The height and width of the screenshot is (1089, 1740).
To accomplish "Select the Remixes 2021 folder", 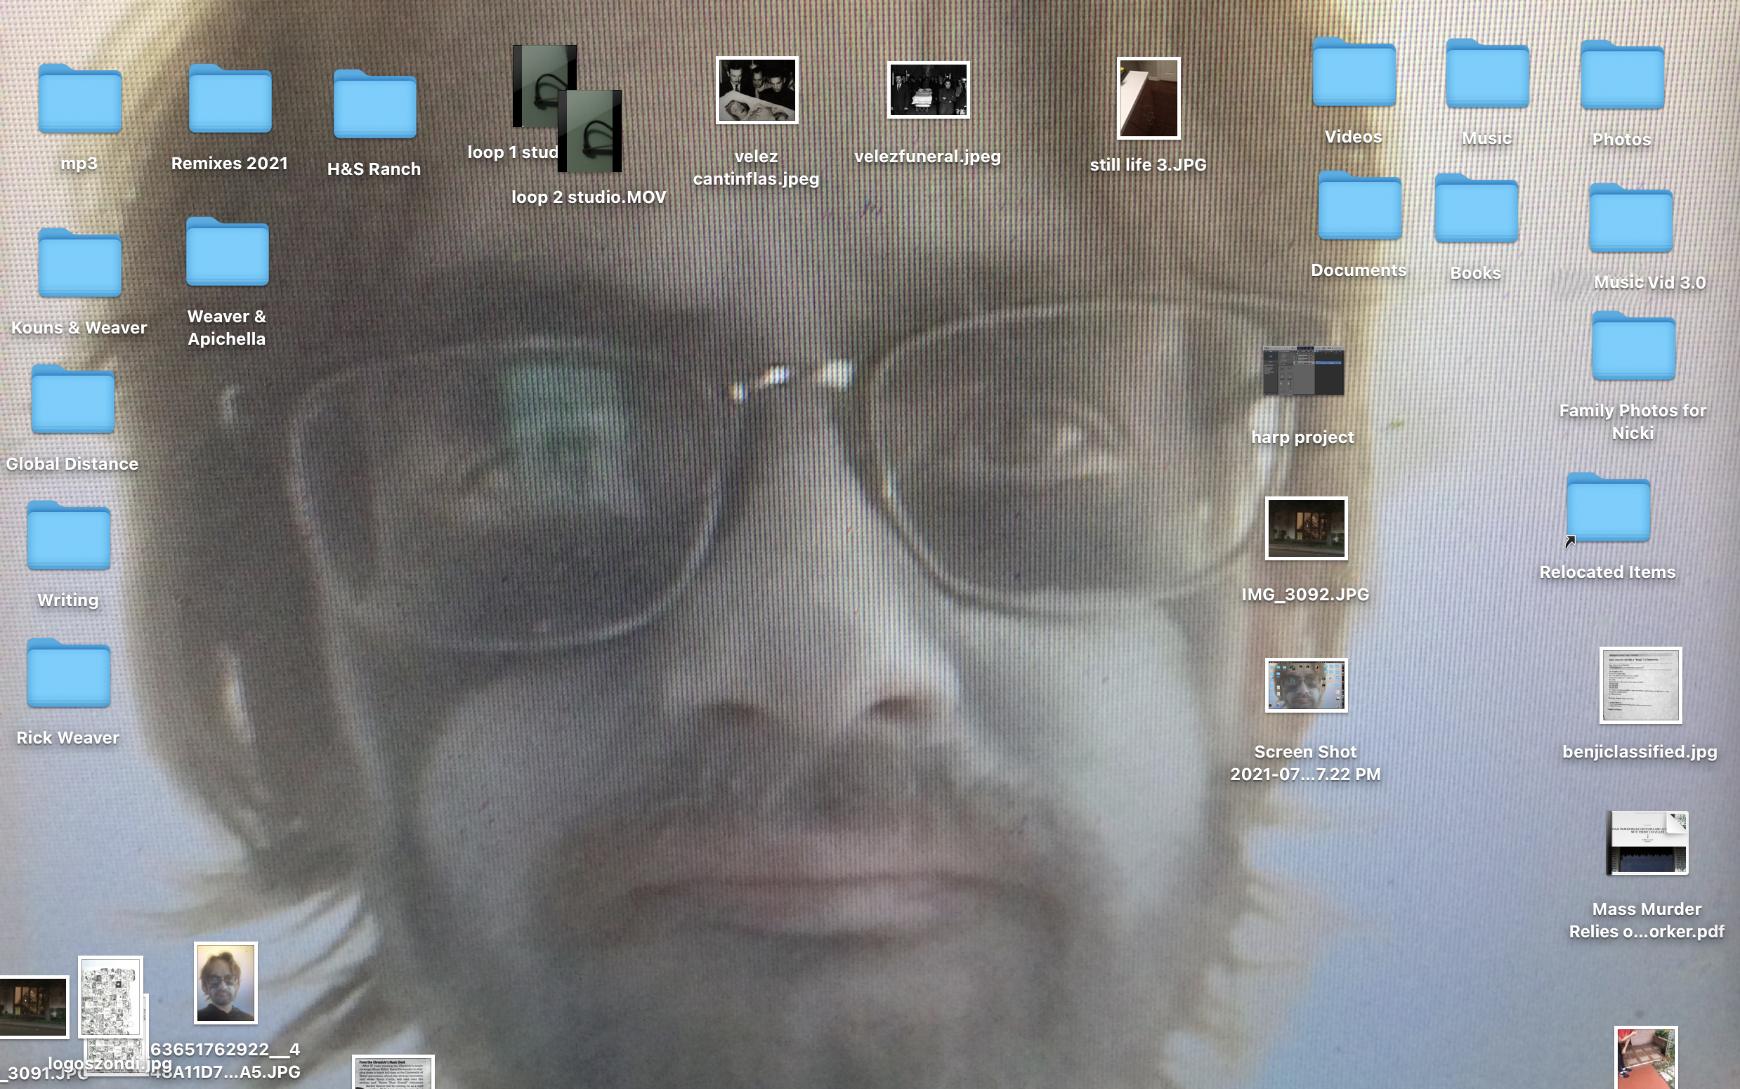I will pos(230,100).
